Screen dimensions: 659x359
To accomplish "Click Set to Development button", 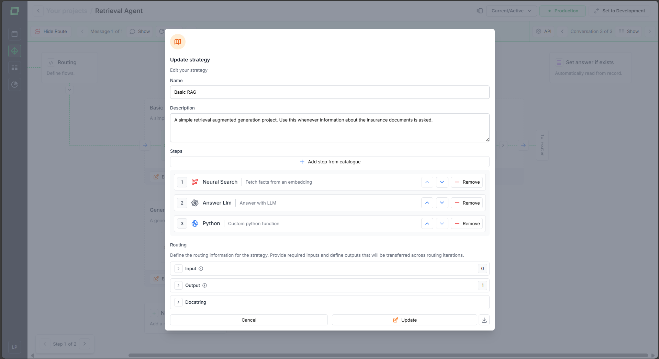I will 619,11.
